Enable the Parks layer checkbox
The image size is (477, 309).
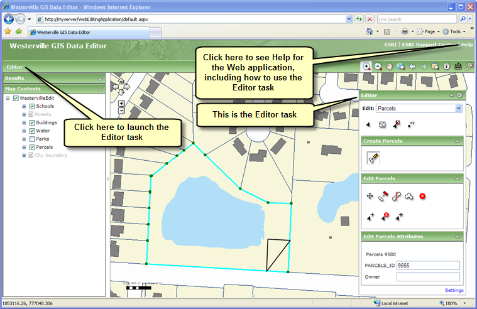click(32, 139)
